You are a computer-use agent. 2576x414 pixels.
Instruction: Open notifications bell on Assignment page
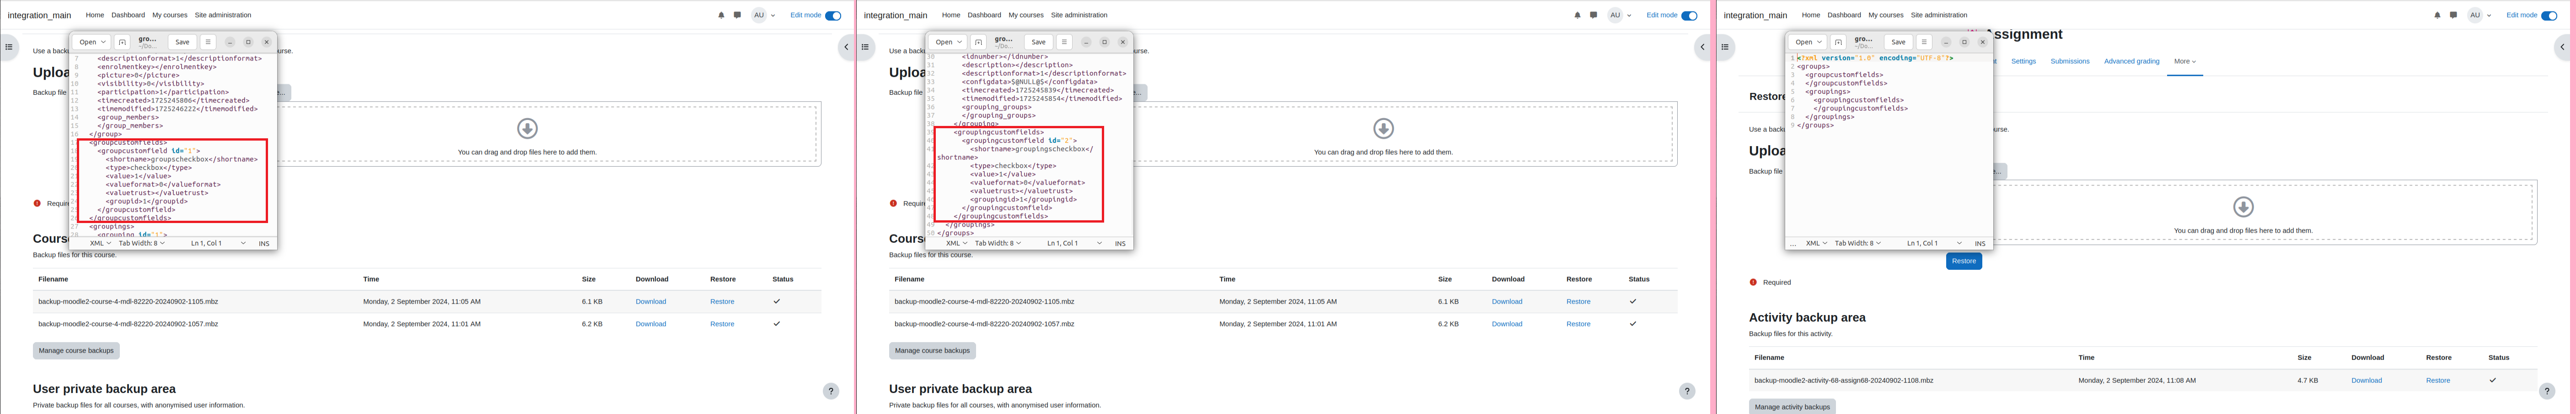pyautogui.click(x=2437, y=15)
